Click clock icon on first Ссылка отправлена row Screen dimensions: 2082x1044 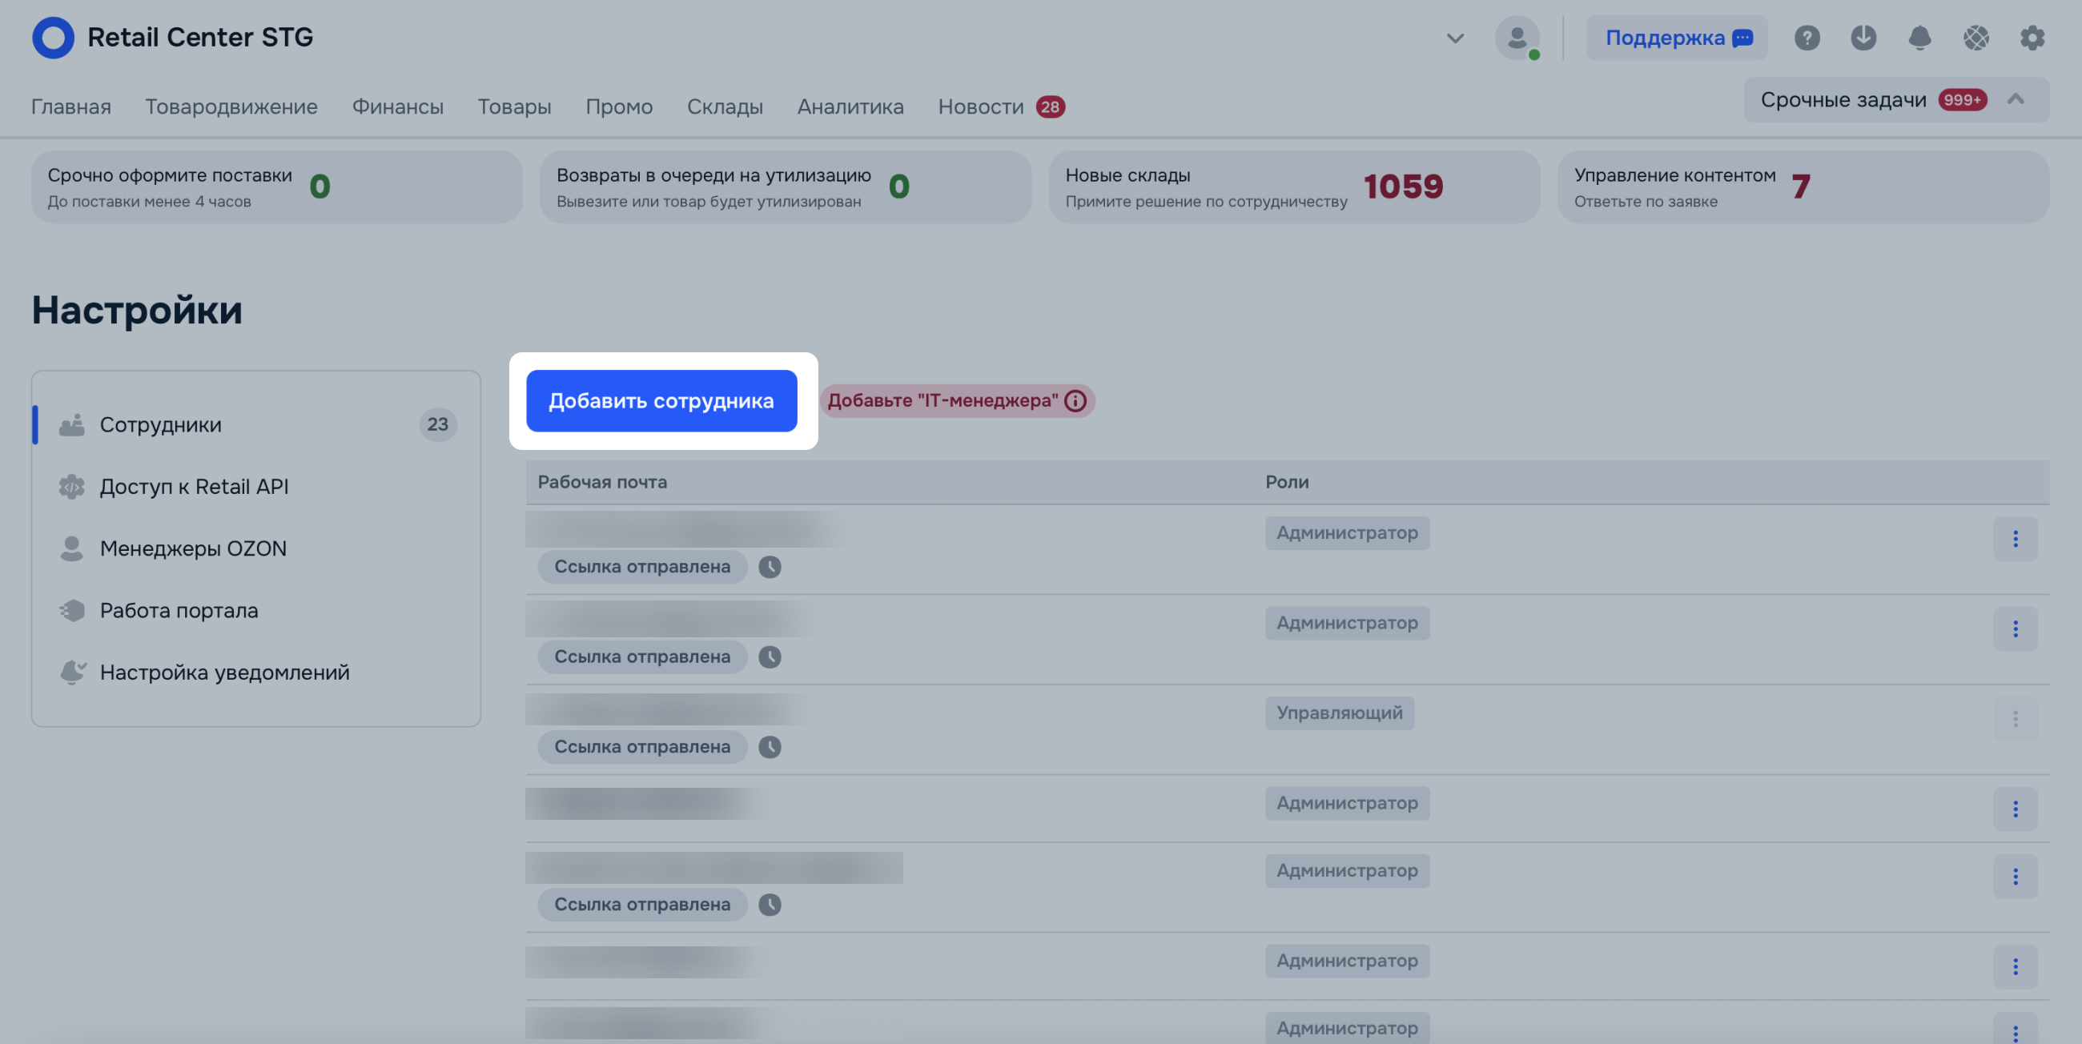click(x=770, y=568)
